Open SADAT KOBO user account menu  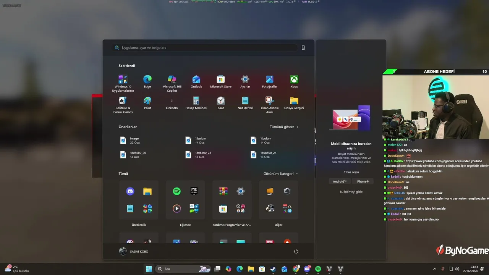(134, 251)
